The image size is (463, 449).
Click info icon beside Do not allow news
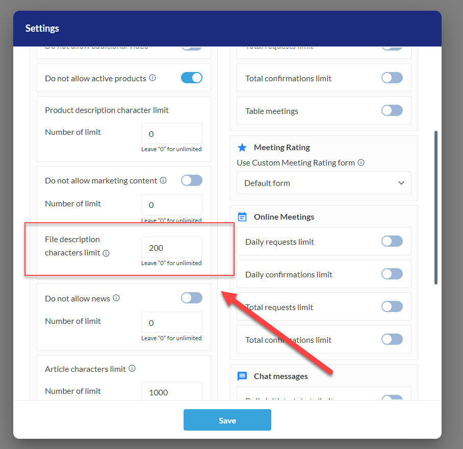pos(116,298)
